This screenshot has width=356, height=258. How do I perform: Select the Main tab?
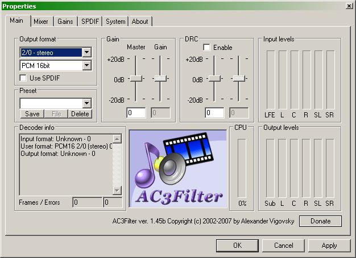[16, 20]
